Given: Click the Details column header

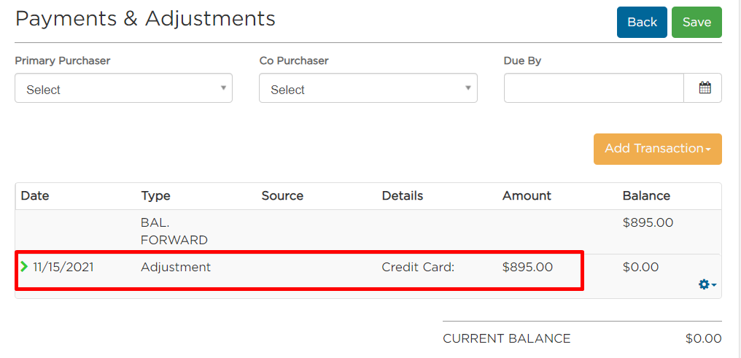Looking at the screenshot, I should coord(402,195).
